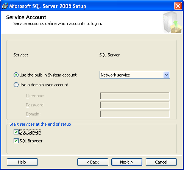Proceed with the Next button

(127, 162)
